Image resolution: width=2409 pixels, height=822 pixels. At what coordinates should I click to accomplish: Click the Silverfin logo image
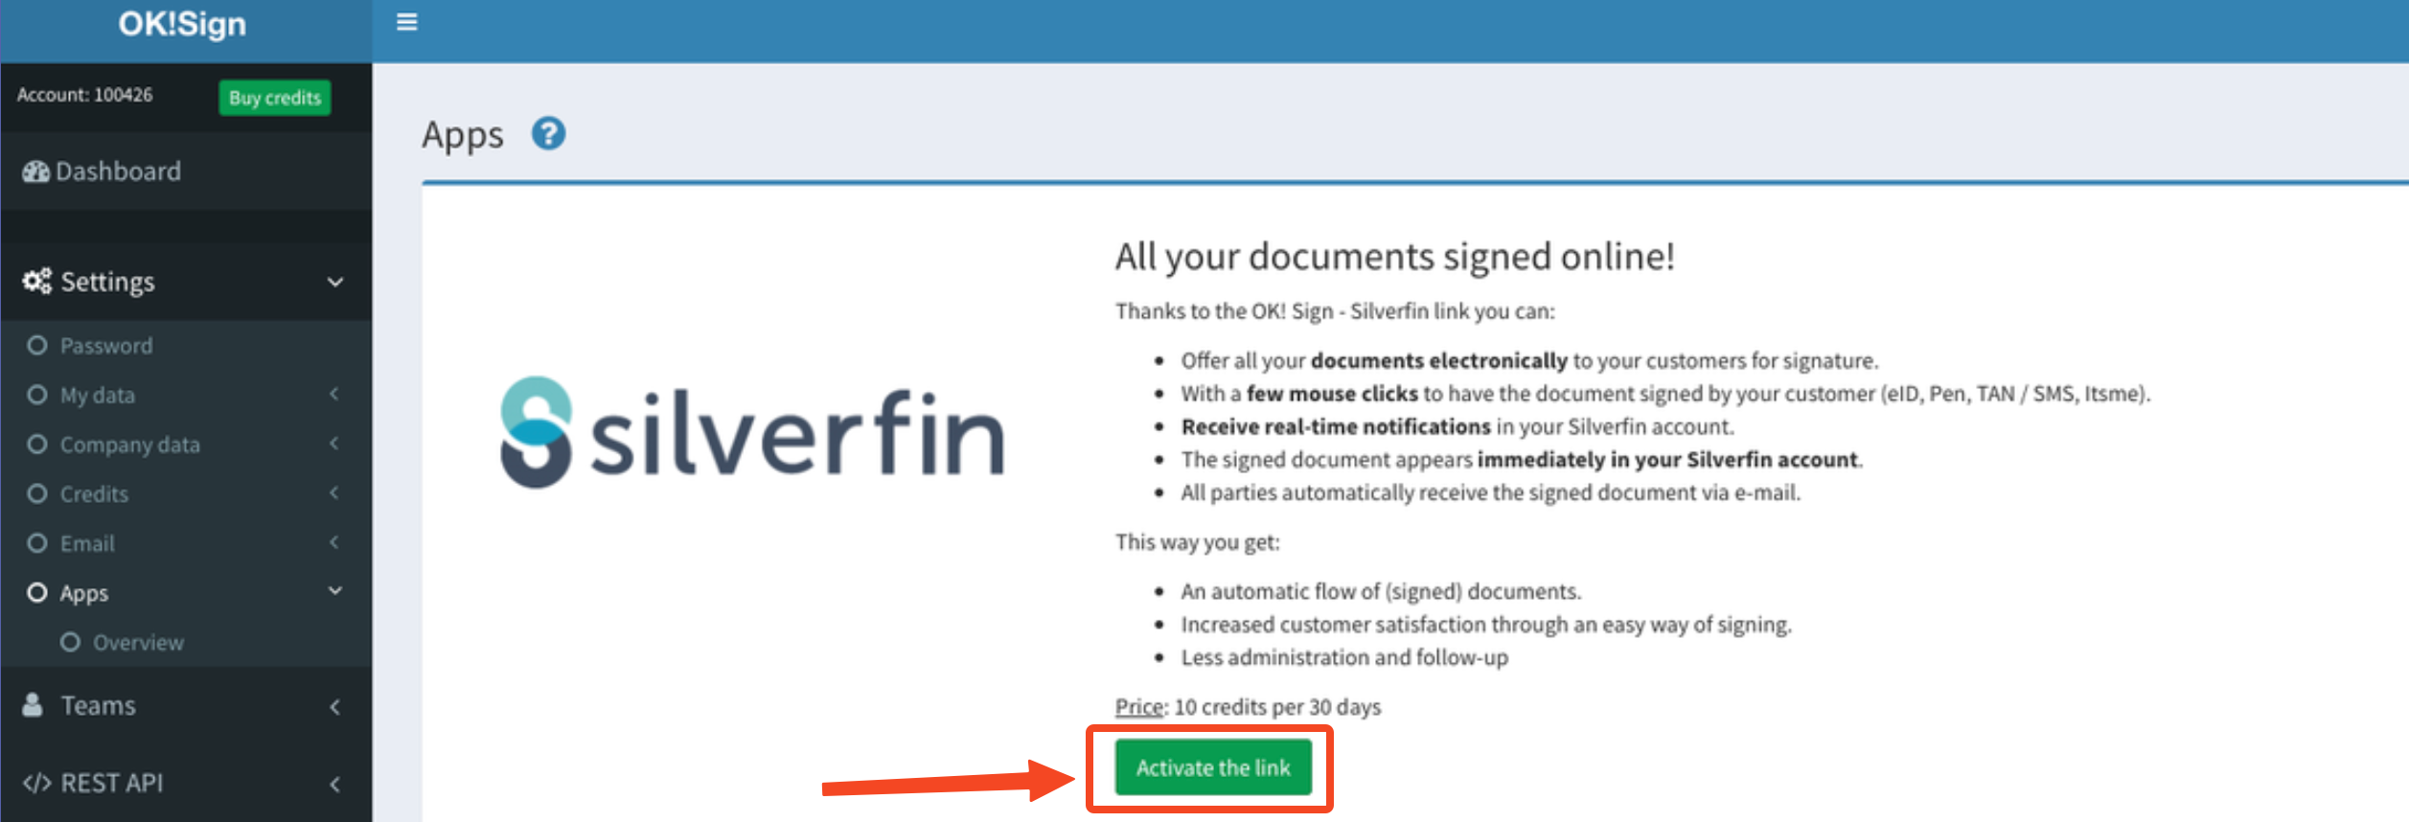pos(752,432)
